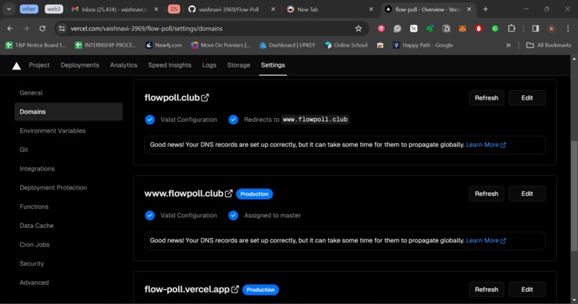Open a new browser tab with plus
Viewport: 578px width, 304px height.
coord(485,9)
